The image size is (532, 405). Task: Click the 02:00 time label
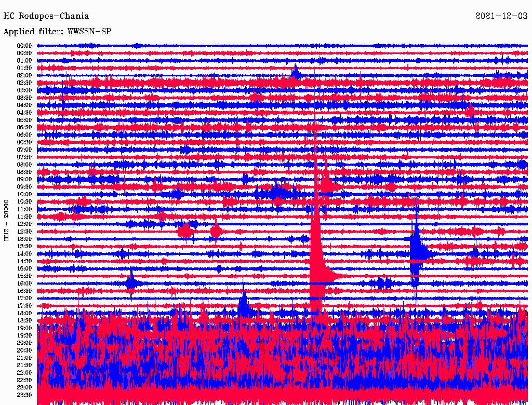tap(24, 75)
